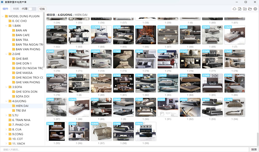Go to 根目录 in the breadcrumb

click(51, 15)
